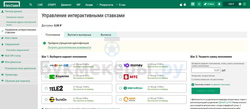The image size is (250, 109).
Task: Select the Билайн radio button
Action: click(46, 99)
